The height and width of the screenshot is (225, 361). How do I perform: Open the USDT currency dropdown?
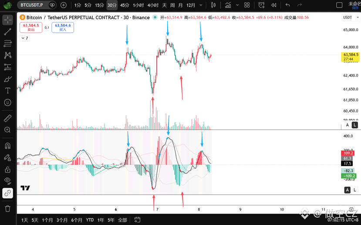351,17
